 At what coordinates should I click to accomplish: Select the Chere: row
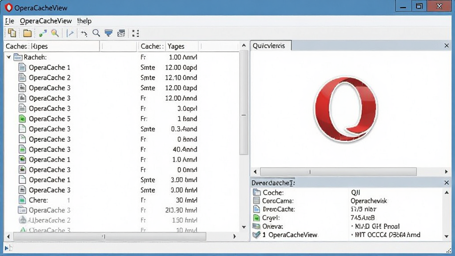tap(122, 200)
